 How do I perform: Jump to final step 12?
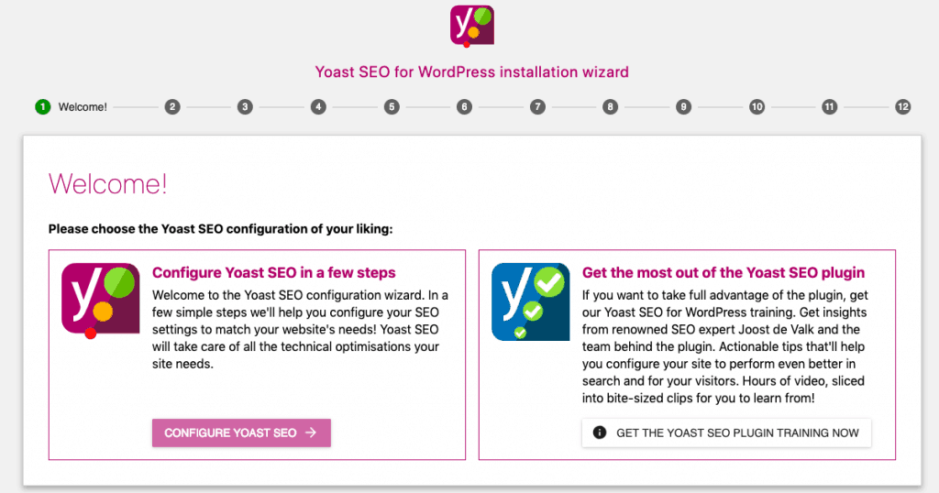click(x=902, y=107)
